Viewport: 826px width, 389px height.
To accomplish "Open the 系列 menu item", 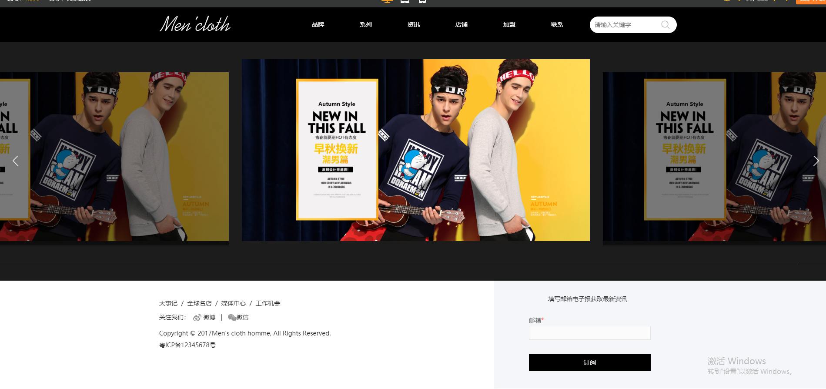I will click(x=366, y=24).
